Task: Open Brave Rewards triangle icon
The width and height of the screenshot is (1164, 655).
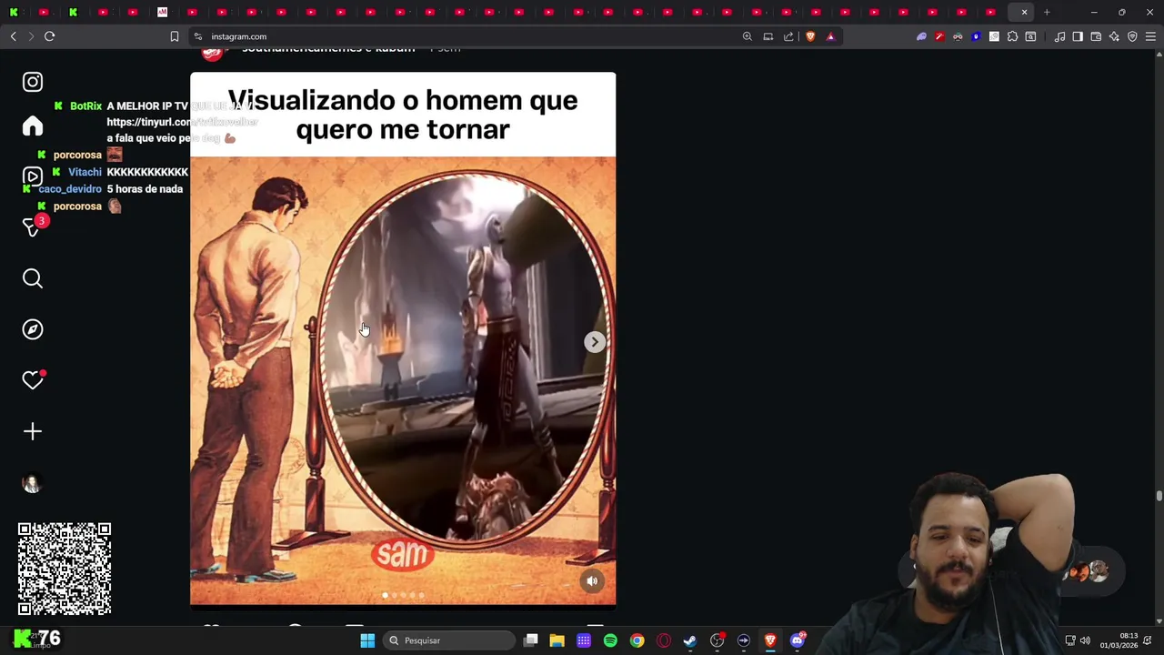Action: point(830,36)
